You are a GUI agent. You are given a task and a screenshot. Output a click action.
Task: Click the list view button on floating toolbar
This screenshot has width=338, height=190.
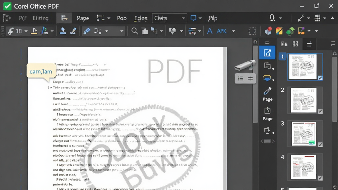click(240, 79)
